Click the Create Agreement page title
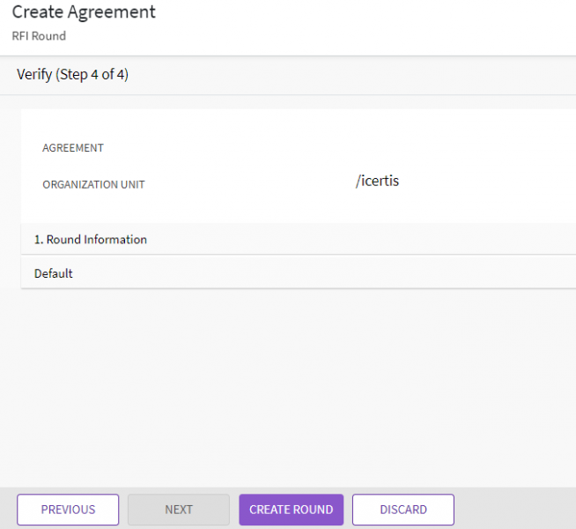The image size is (576, 529). (84, 13)
